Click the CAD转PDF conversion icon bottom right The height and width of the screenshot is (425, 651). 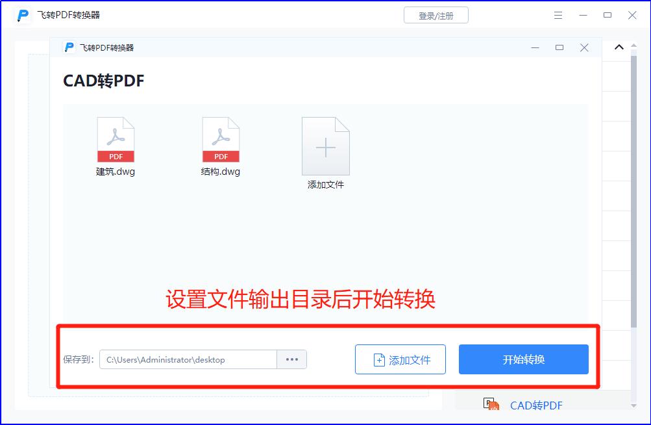click(x=490, y=404)
